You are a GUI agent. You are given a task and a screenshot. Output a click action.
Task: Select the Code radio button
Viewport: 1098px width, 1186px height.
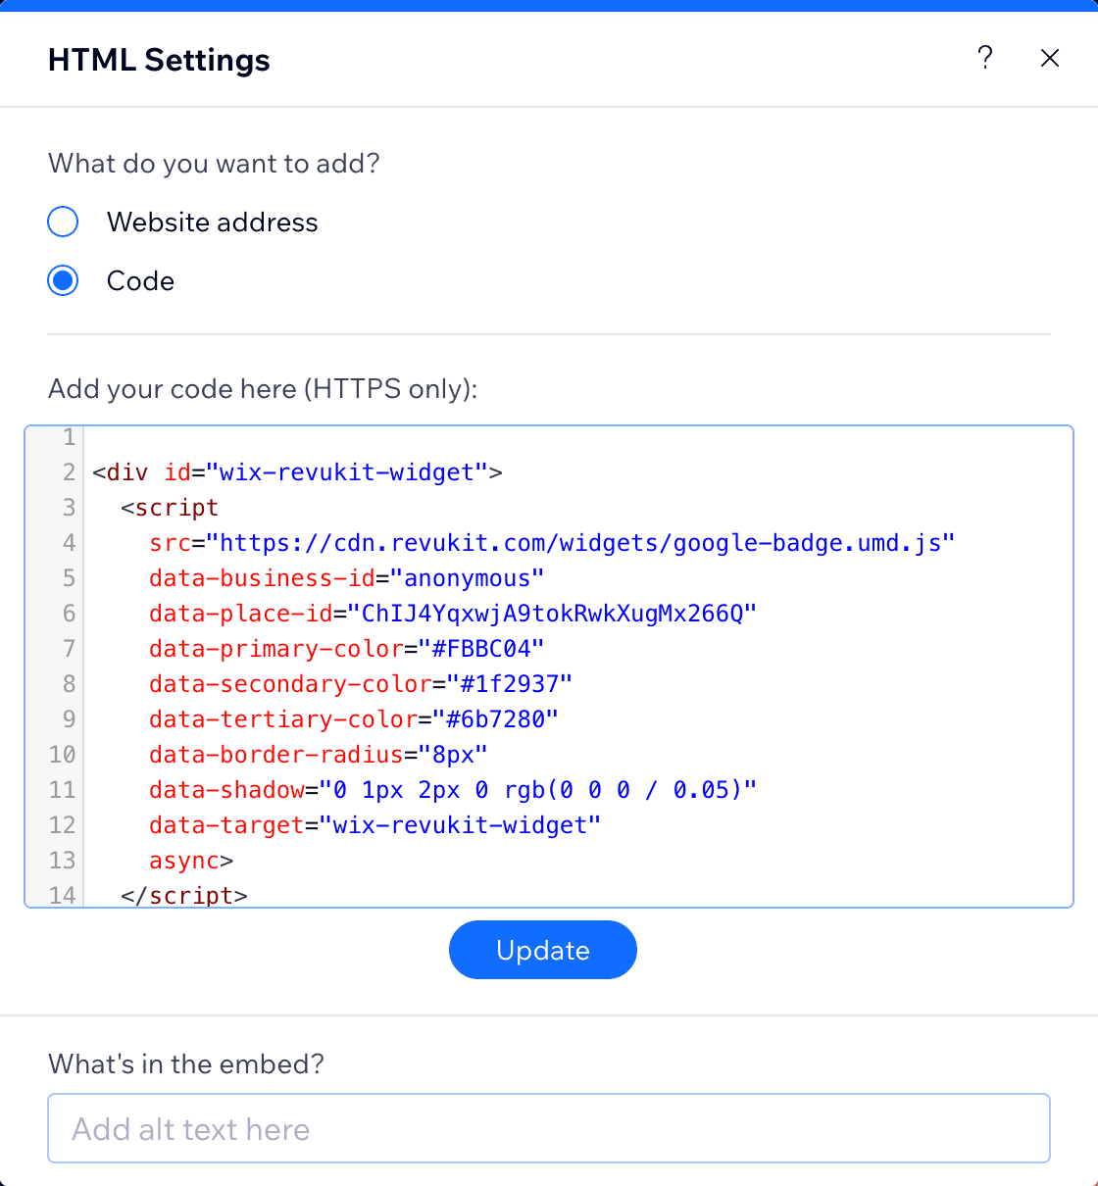pos(62,280)
